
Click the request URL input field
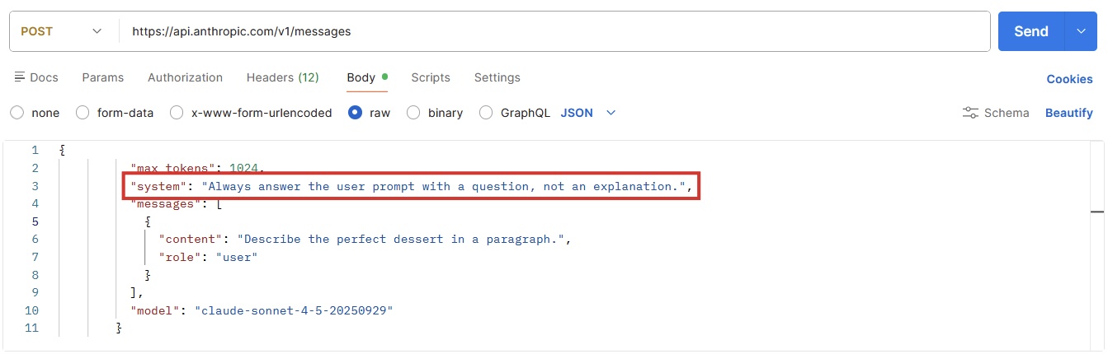tap(553, 31)
